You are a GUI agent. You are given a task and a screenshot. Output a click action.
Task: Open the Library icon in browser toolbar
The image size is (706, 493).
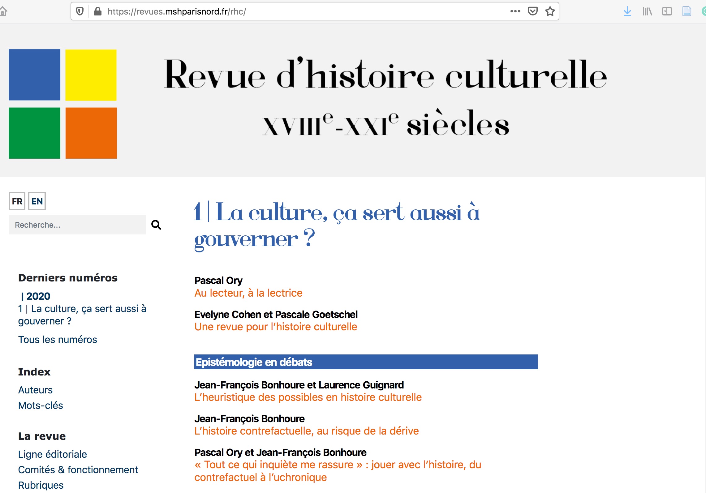click(x=647, y=11)
